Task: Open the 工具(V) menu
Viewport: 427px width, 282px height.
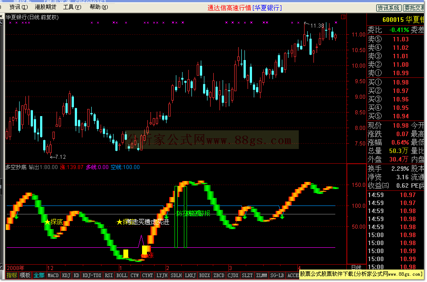Action: tap(72, 8)
